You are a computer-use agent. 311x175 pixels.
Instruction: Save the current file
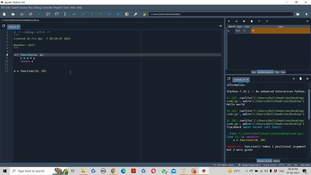point(22,14)
